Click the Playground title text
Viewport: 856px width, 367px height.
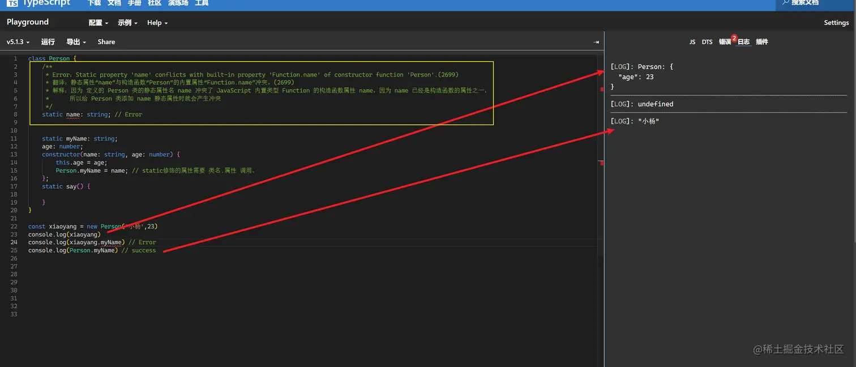pos(28,22)
